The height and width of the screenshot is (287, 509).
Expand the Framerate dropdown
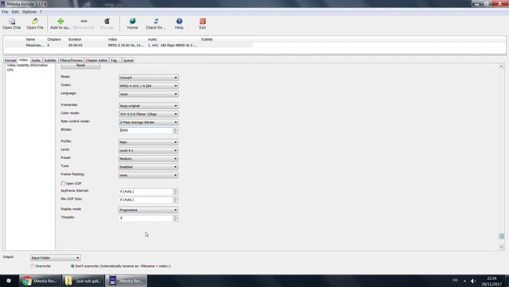[148, 106]
